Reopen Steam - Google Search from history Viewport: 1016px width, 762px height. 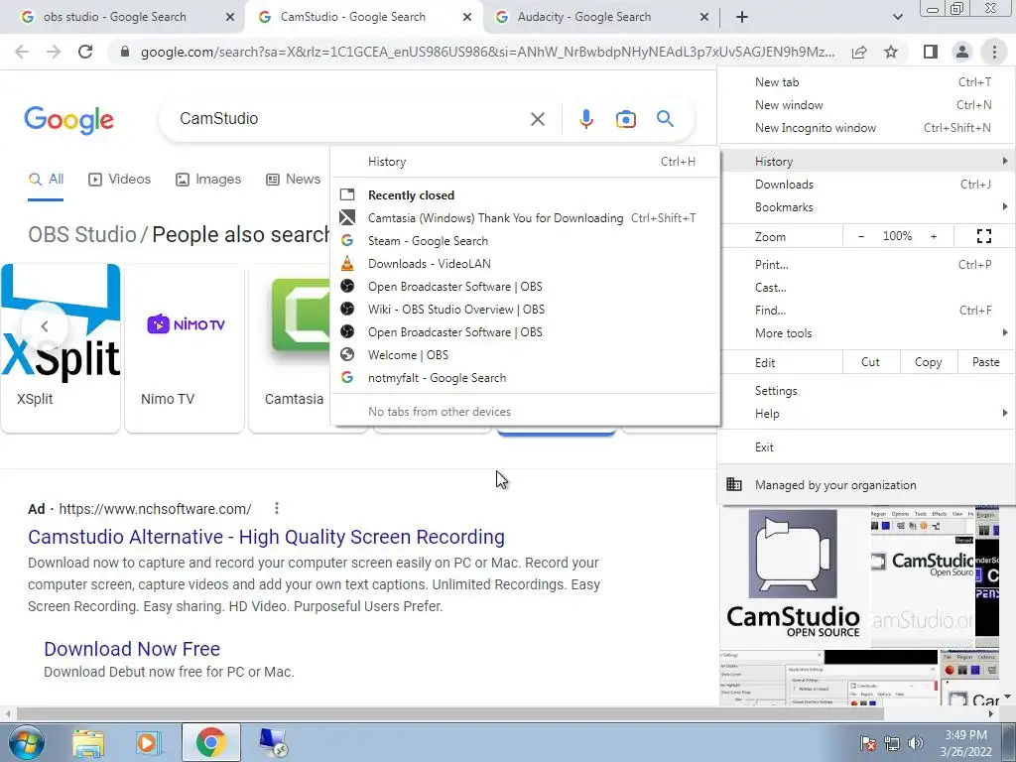525,240
